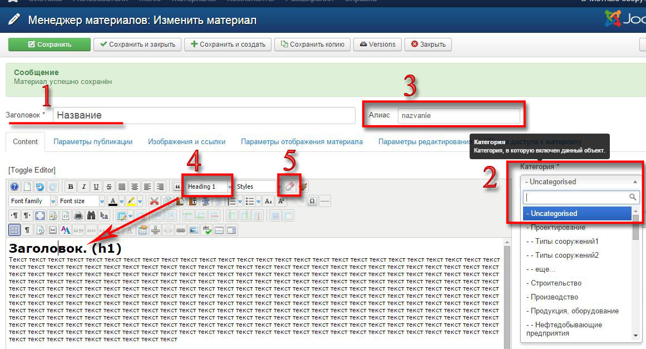The width and height of the screenshot is (646, 349).
Task: Open the Font family dropdown
Action: click(32, 201)
